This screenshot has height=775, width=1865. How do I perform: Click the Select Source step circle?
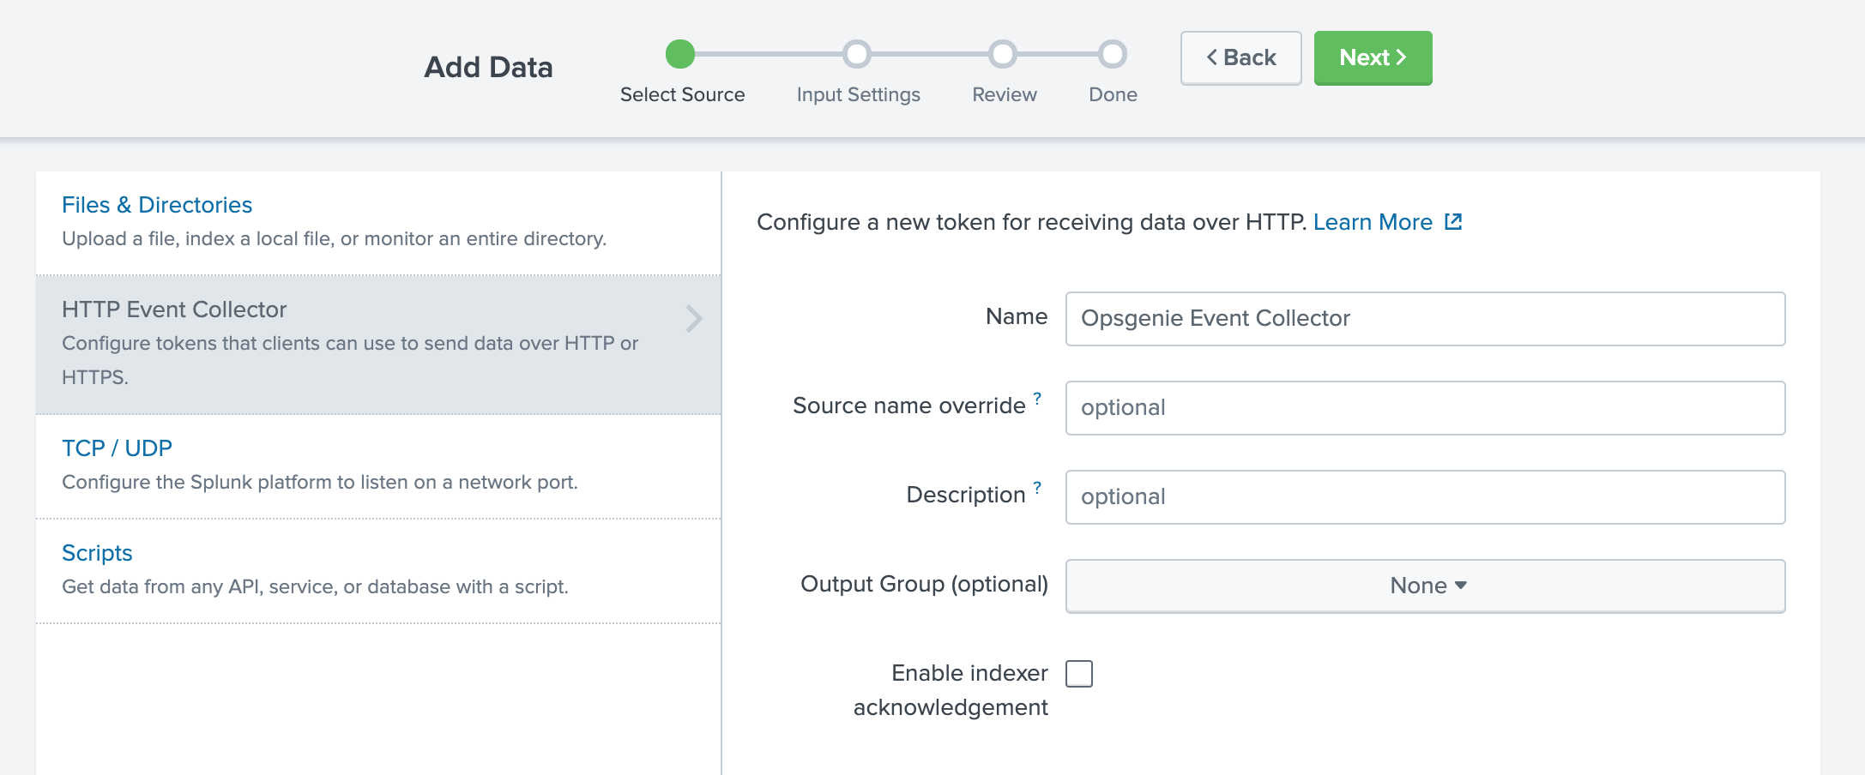[x=680, y=54]
